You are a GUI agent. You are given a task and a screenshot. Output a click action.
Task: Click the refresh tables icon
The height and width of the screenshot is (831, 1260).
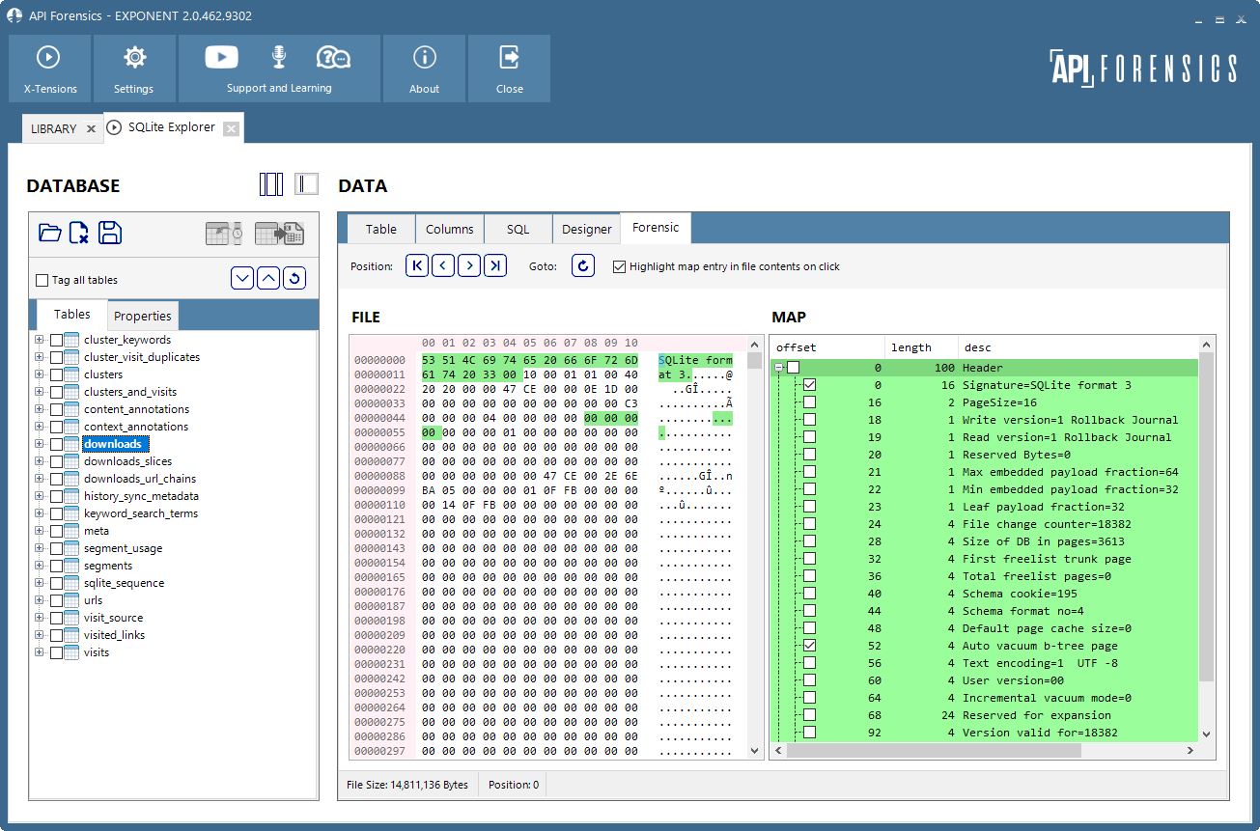(x=294, y=278)
